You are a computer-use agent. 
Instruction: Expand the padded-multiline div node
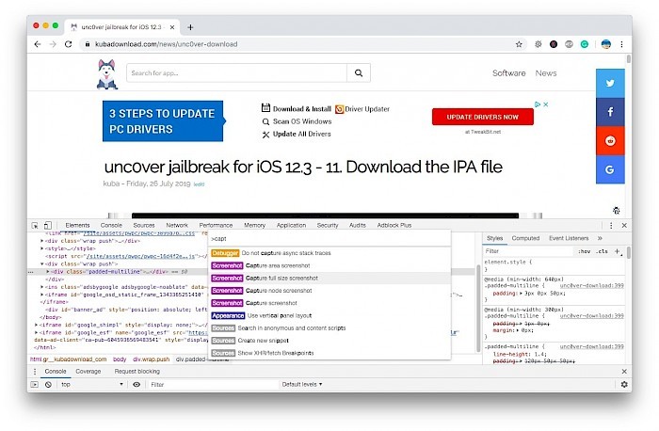(x=47, y=272)
